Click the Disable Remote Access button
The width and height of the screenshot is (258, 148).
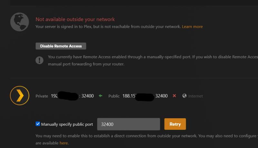click(x=61, y=46)
